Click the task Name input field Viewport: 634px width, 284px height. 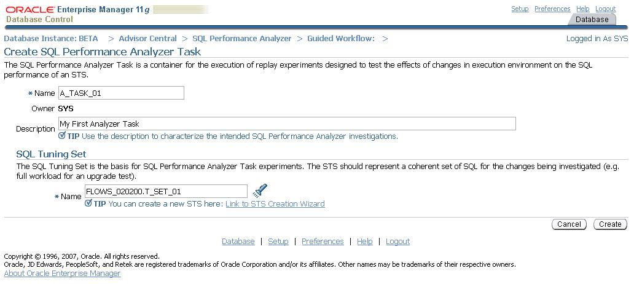(121, 93)
